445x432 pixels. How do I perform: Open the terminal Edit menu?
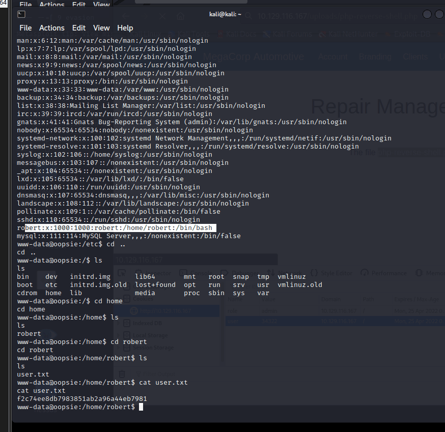tap(79, 28)
